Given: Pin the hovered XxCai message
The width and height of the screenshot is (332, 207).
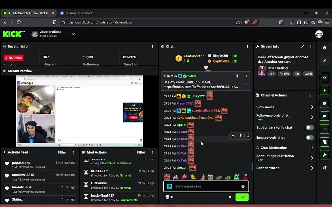Looking at the screenshot, I should 241,136.
